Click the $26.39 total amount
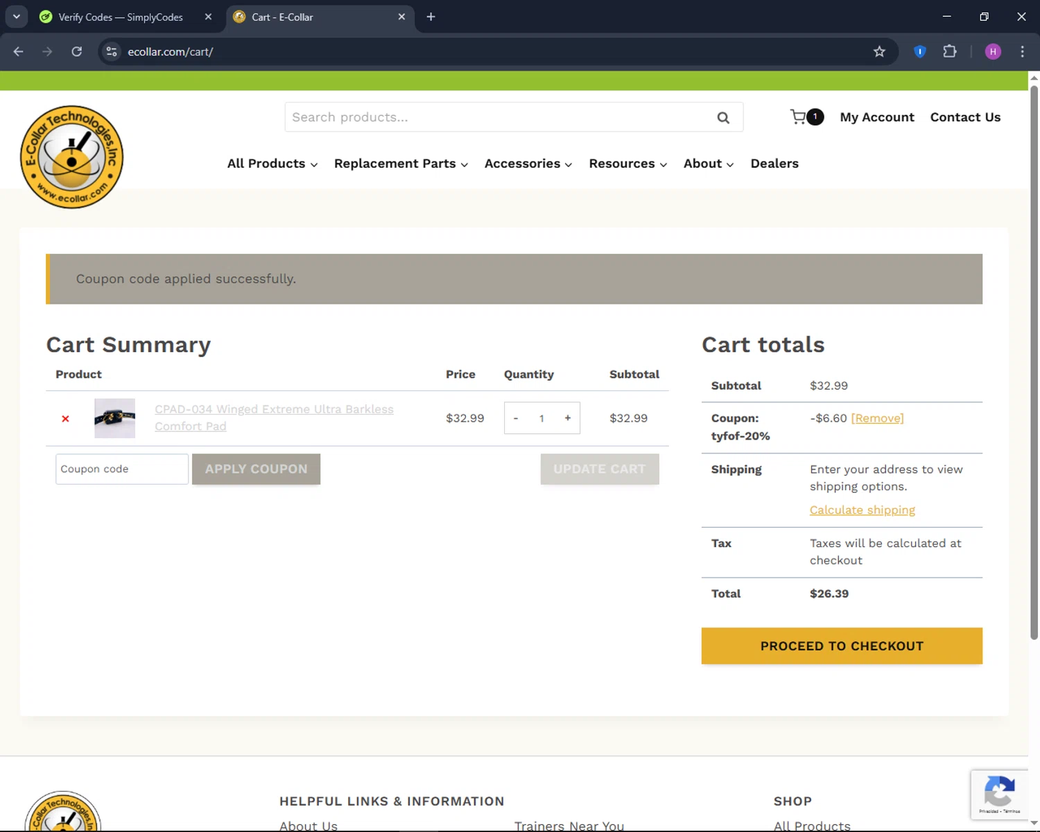The height and width of the screenshot is (832, 1040). click(829, 593)
